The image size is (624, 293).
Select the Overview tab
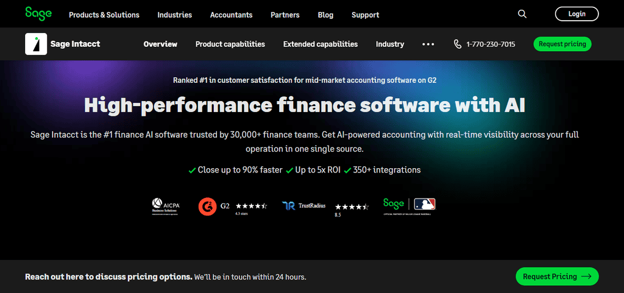pos(160,44)
